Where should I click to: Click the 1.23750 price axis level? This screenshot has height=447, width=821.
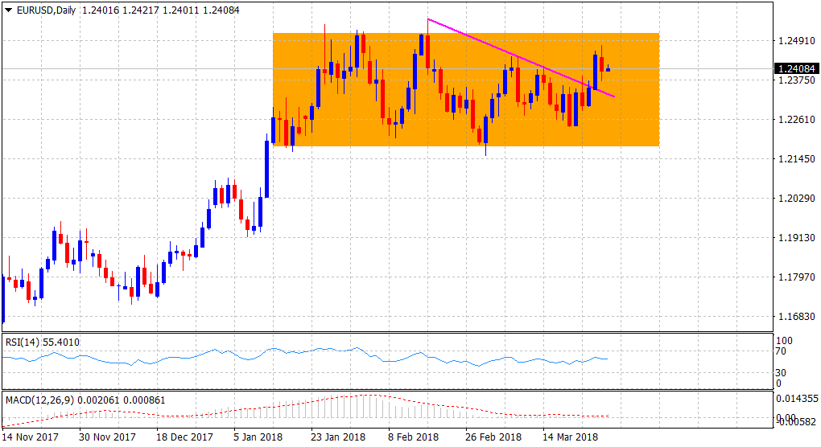point(796,80)
